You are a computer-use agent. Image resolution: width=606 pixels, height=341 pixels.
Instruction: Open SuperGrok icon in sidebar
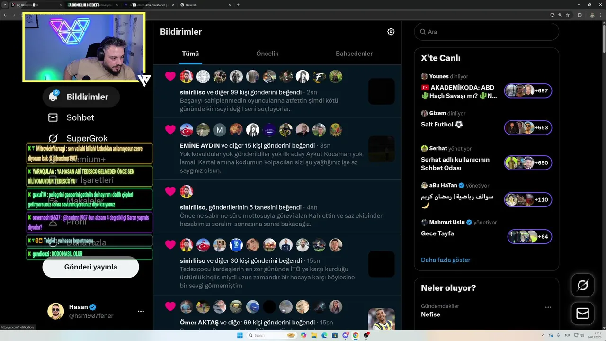click(53, 138)
